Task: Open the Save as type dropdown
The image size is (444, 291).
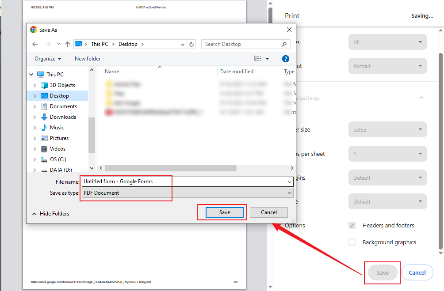Action: pyautogui.click(x=290, y=193)
